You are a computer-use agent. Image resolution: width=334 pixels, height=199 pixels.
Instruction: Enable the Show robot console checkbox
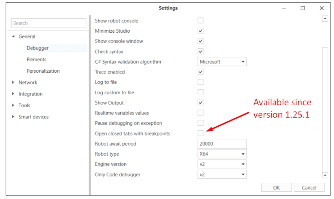(x=201, y=21)
